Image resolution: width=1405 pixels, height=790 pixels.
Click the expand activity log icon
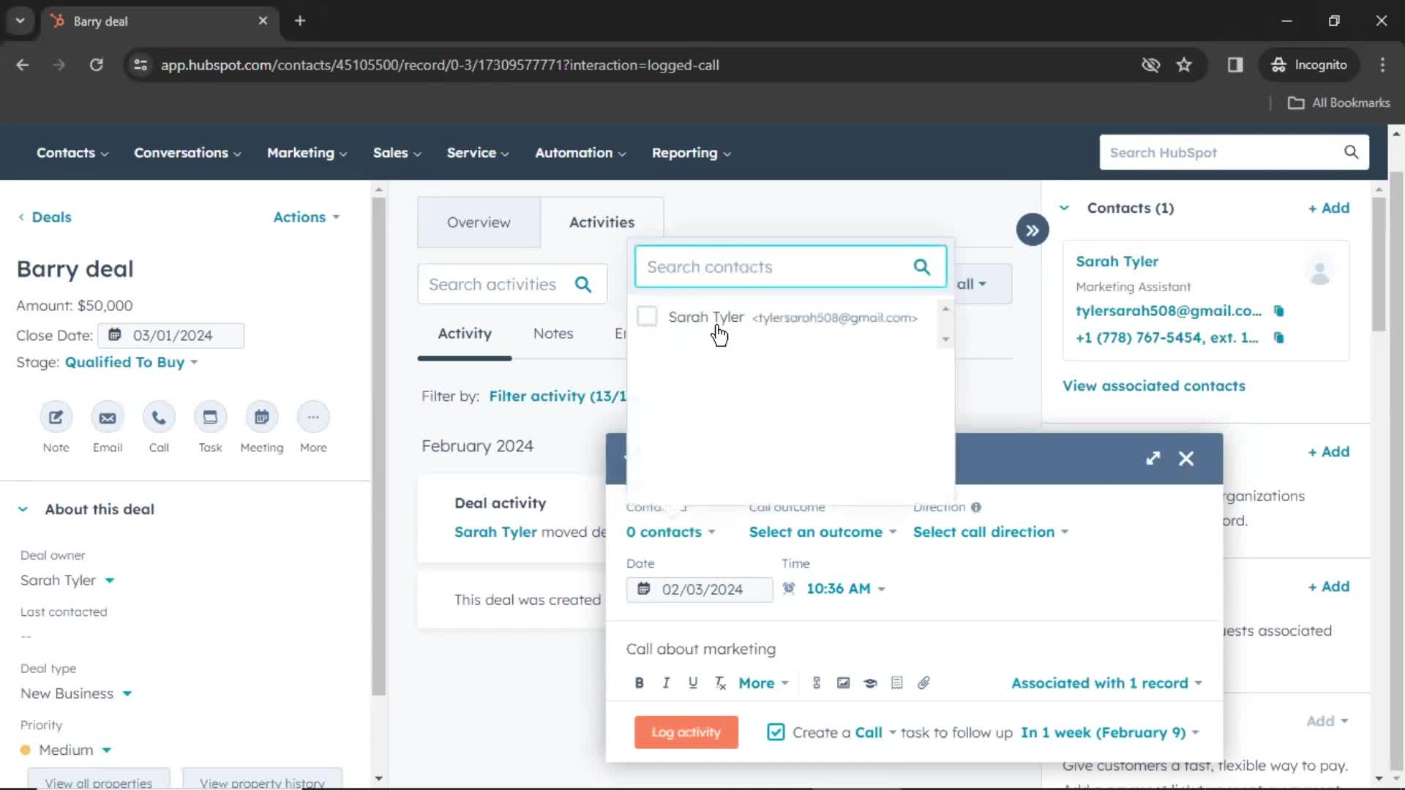tap(1153, 458)
